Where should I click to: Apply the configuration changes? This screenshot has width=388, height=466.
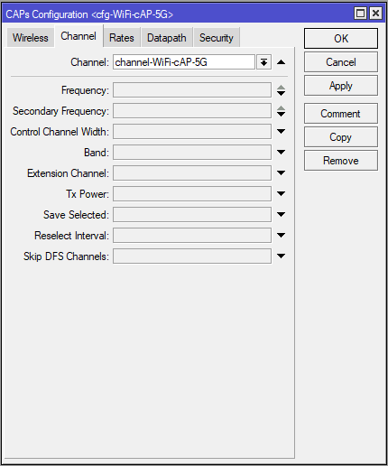341,86
